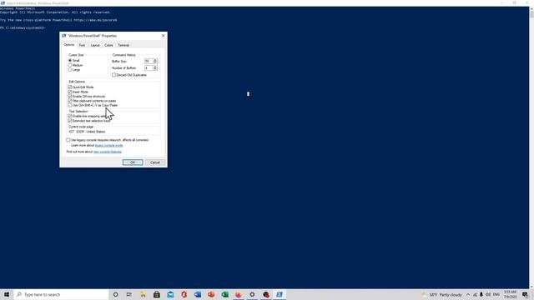Launch Excel from the taskbar
The width and height of the screenshot is (534, 300).
pyautogui.click(x=224, y=294)
